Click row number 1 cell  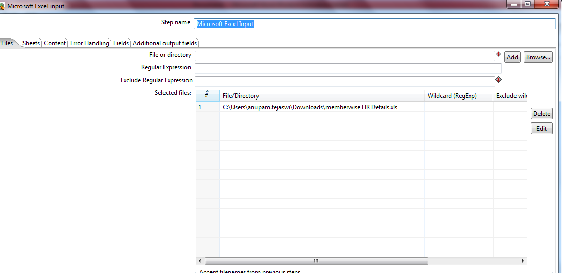point(207,107)
